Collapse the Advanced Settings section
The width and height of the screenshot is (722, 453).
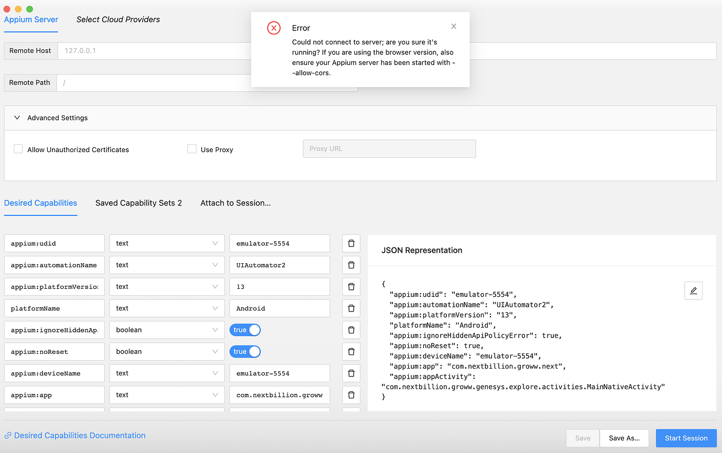(x=16, y=117)
